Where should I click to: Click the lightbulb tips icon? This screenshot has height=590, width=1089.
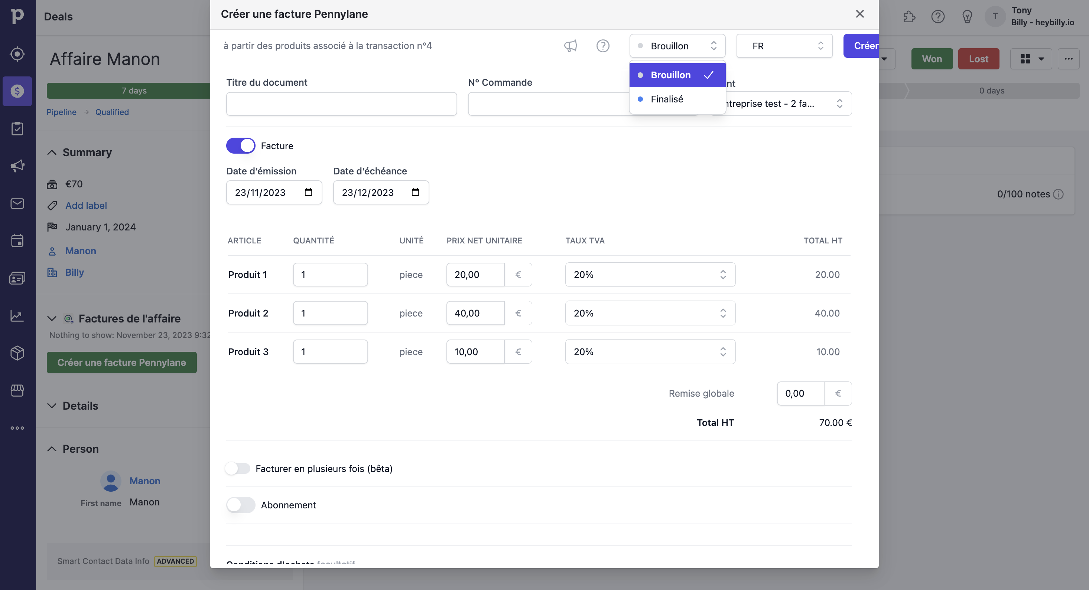coord(967,16)
